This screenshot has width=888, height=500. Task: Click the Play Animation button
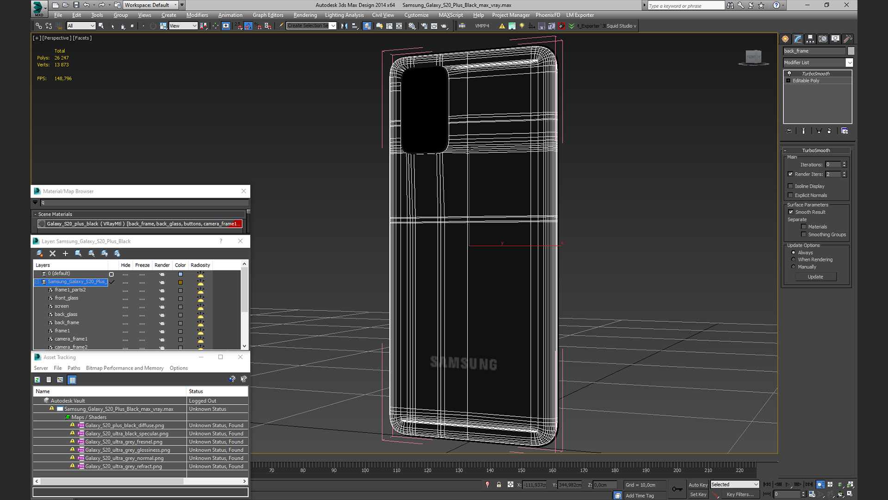point(788,484)
